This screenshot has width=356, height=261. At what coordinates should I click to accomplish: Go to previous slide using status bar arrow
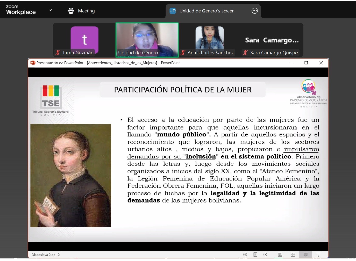pyautogui.click(x=245, y=255)
